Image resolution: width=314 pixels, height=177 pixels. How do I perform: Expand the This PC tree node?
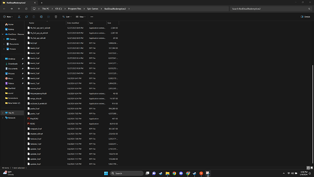[x=3, y=113]
